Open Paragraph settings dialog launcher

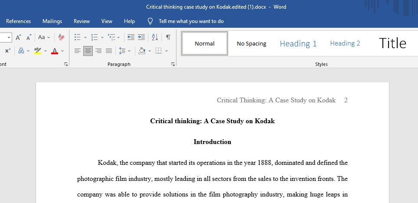[x=173, y=64]
